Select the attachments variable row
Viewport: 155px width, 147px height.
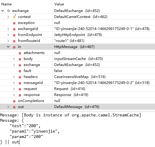tap(77, 53)
